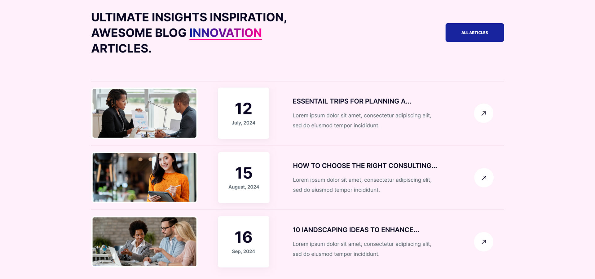595x279 pixels.
Task: Click description text under Landscaping Ideas title
Action: tap(362, 249)
